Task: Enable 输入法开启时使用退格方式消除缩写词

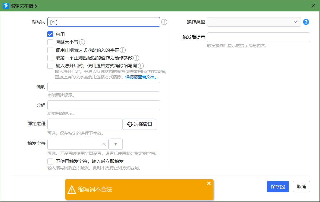Action: pyautogui.click(x=50, y=66)
